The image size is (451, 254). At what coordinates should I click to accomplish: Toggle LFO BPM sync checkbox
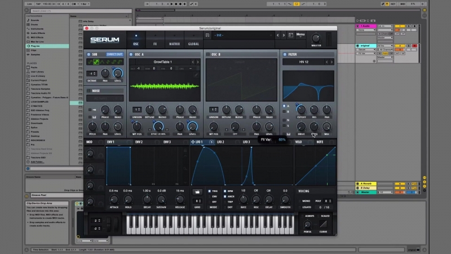[x=225, y=191]
